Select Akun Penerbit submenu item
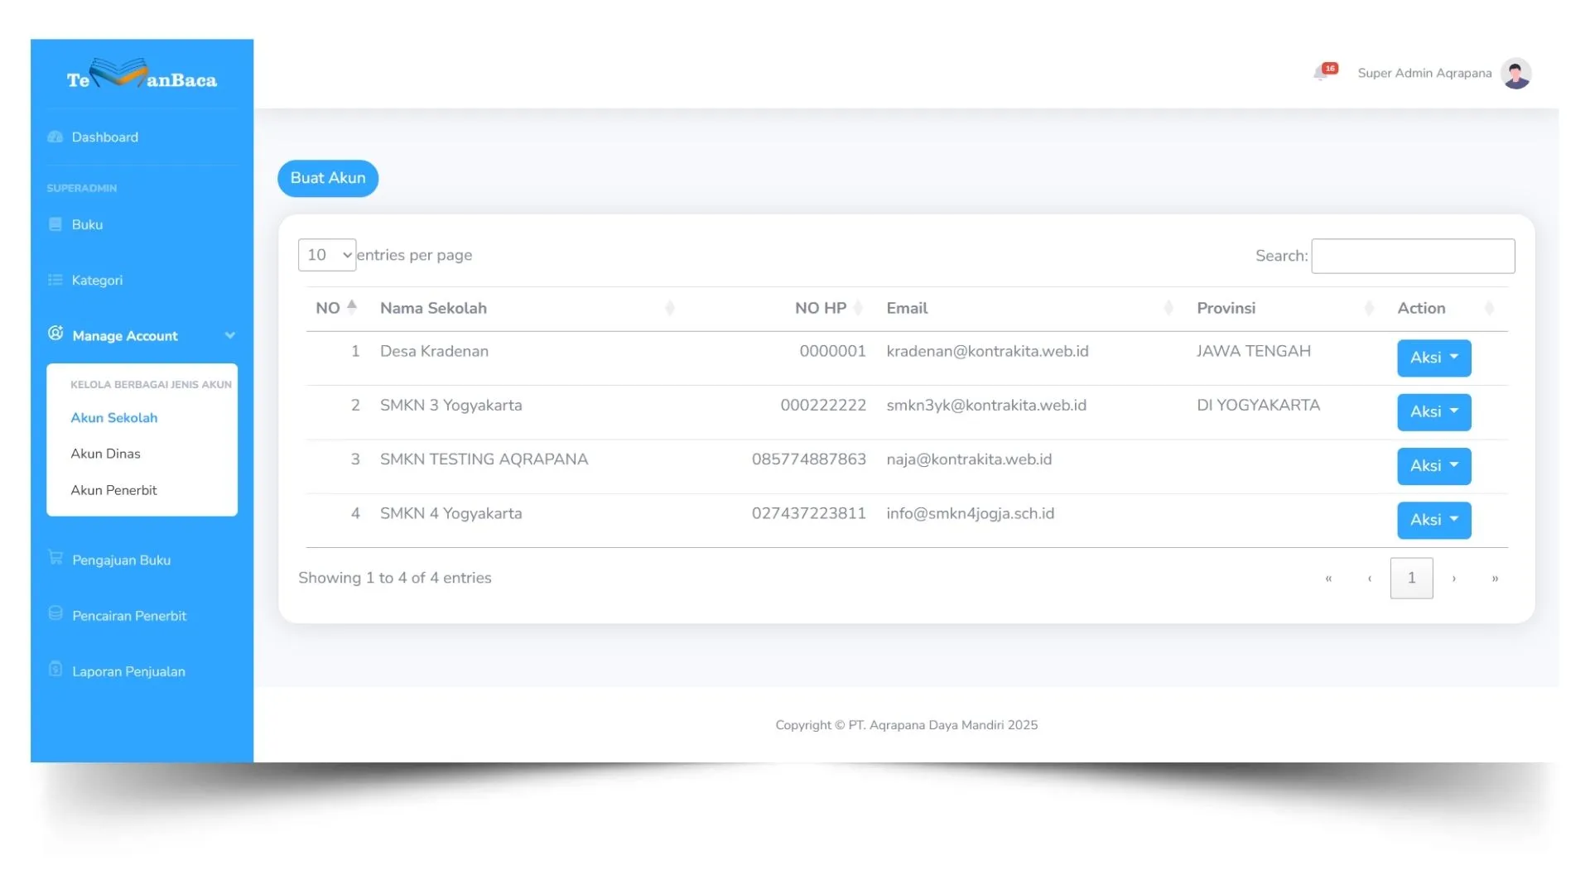Viewport: 1590px width, 894px height. pos(113,490)
